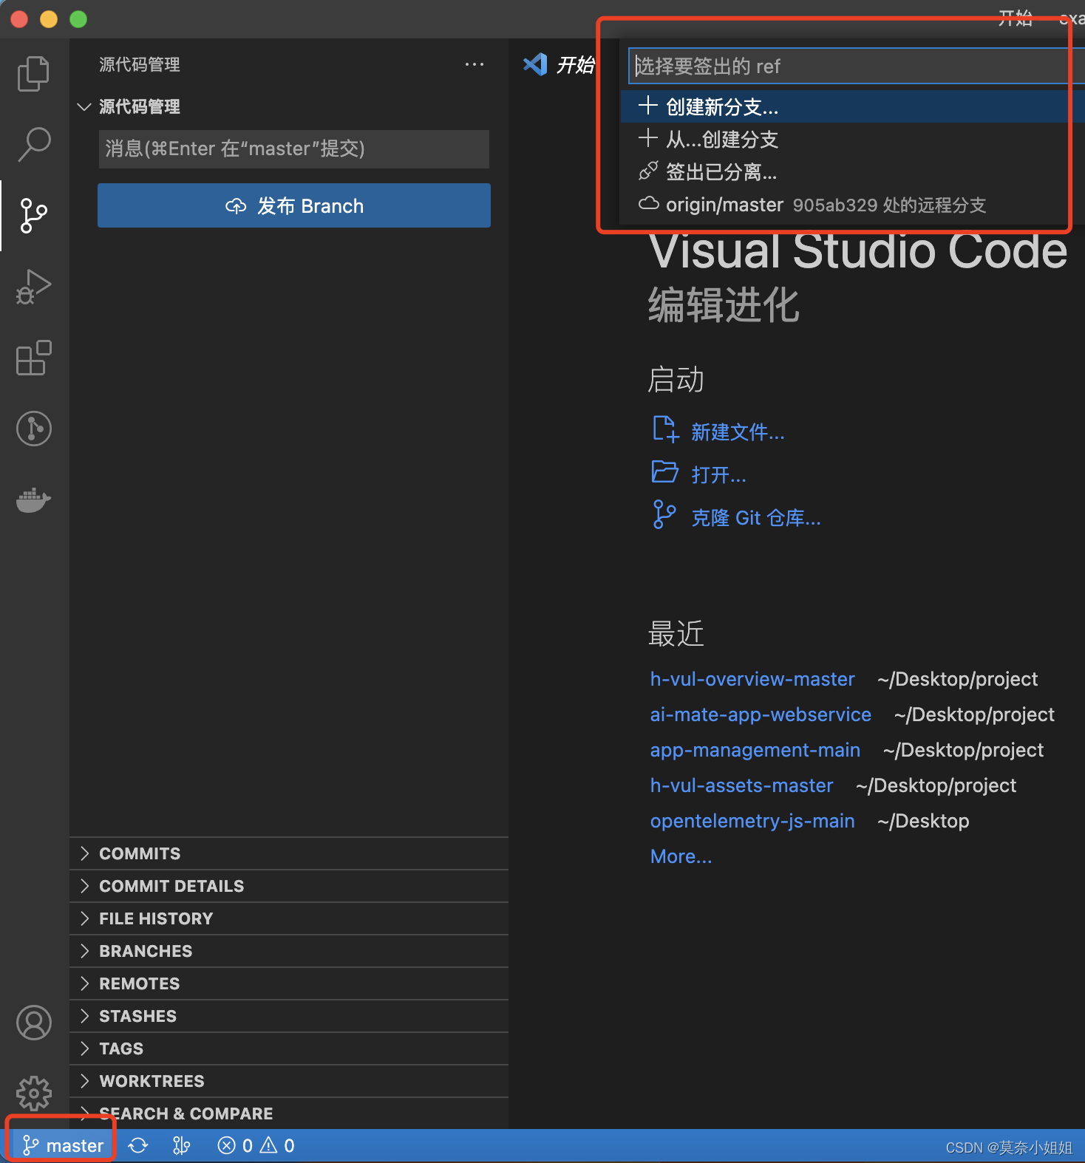Open the Manage gear icon

click(33, 1094)
